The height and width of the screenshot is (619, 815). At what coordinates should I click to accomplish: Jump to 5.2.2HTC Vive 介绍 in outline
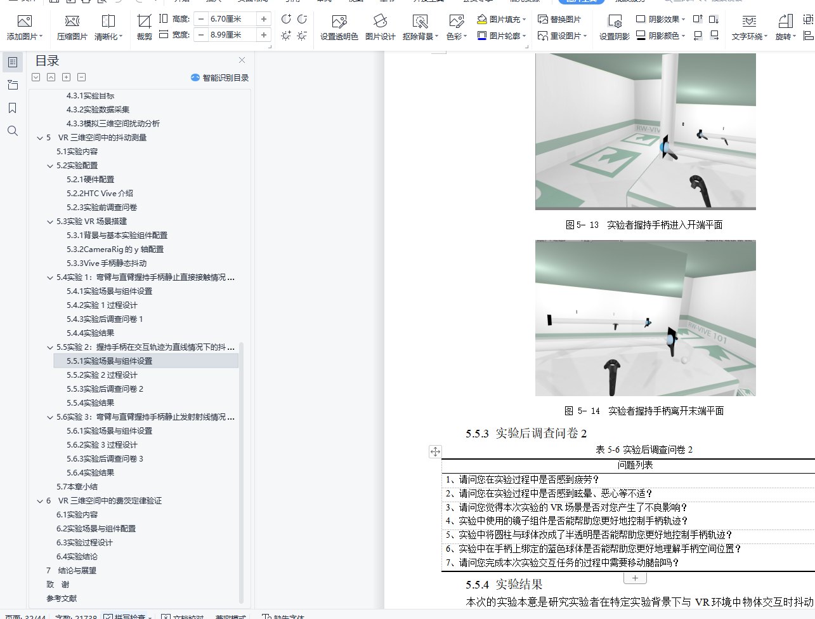pos(100,194)
